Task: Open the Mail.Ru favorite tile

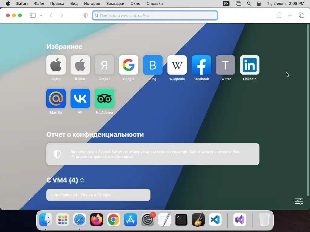Action: 56,98
